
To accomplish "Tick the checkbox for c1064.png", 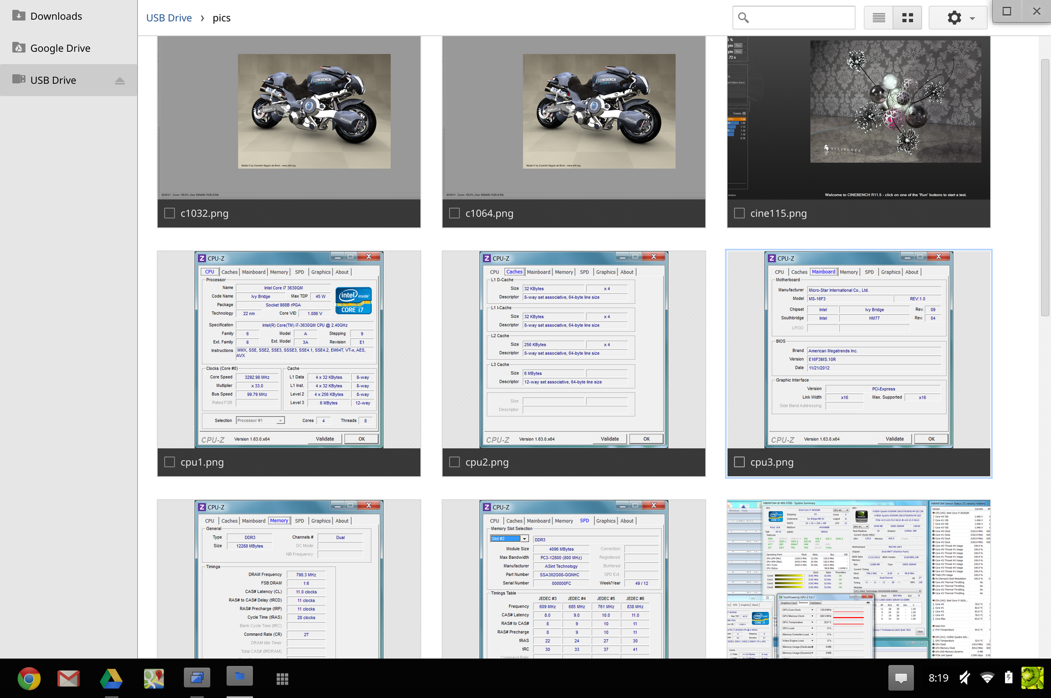I will pyautogui.click(x=455, y=213).
